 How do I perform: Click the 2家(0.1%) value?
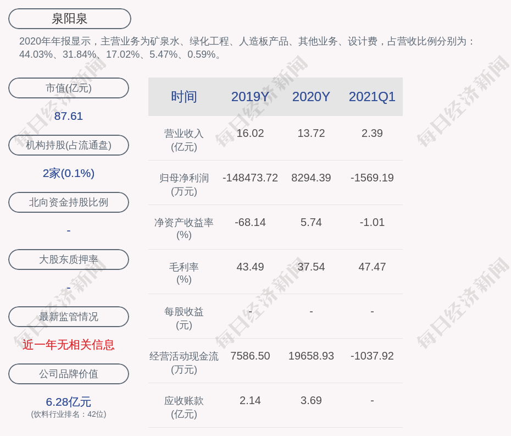[69, 173]
